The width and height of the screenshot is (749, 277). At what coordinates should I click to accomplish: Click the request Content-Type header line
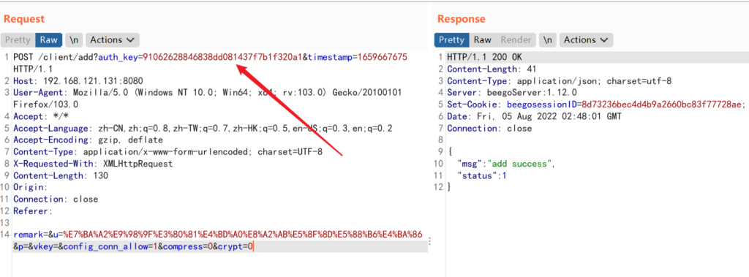[168, 152]
